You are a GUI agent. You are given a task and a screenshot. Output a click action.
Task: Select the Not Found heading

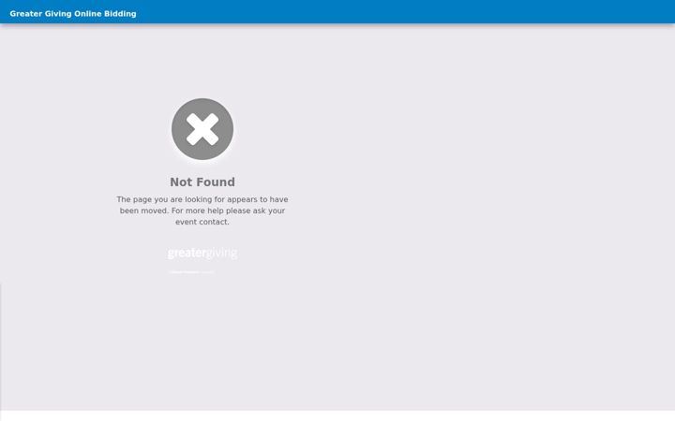tap(202, 182)
